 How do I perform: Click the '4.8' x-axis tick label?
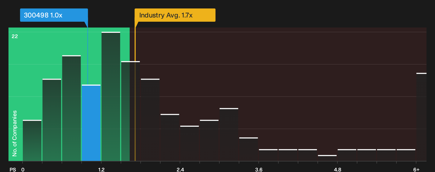point(338,169)
